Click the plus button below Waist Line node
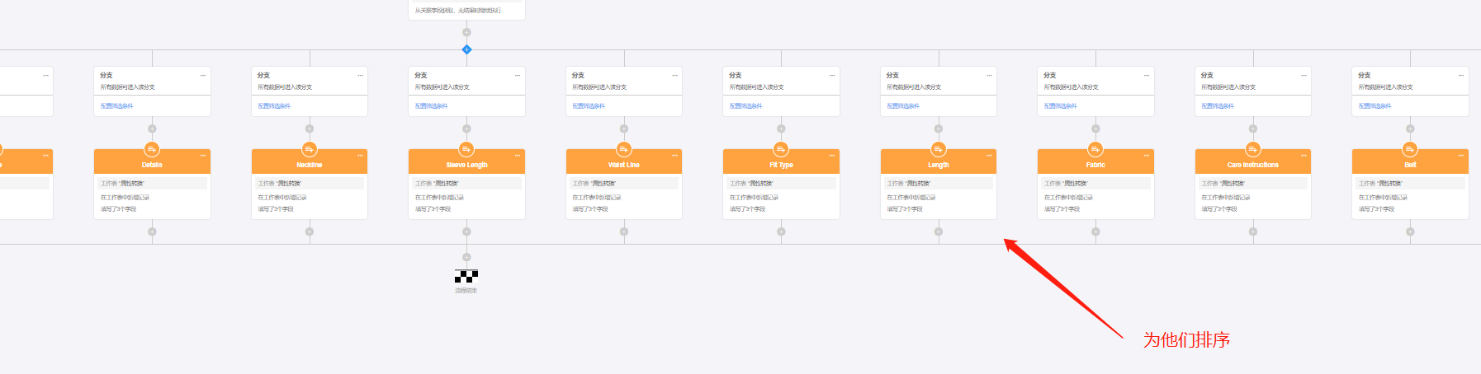1481x374 pixels. click(624, 231)
